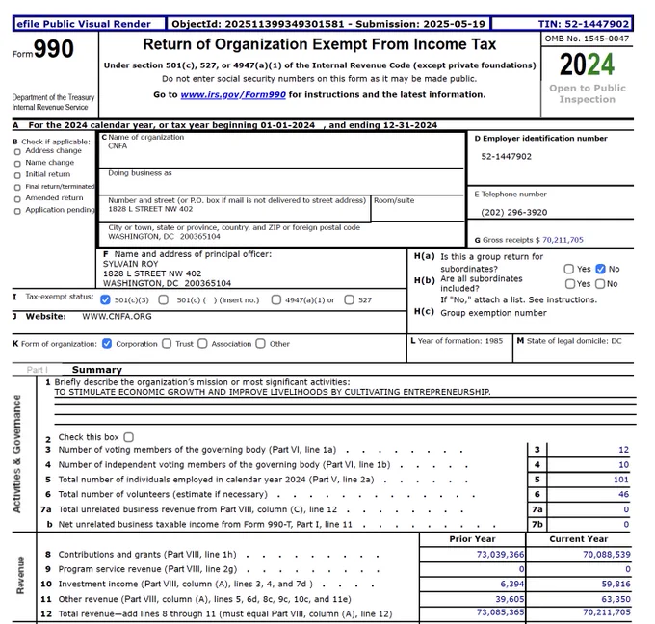Click line 3 voting members value 12

(623, 450)
